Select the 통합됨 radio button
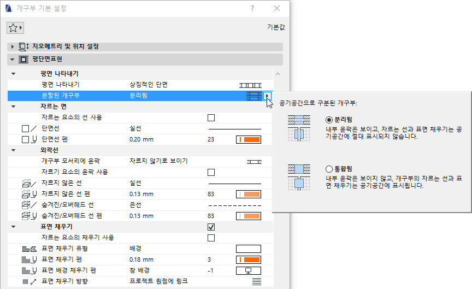This screenshot has height=289, width=472. 329,169
